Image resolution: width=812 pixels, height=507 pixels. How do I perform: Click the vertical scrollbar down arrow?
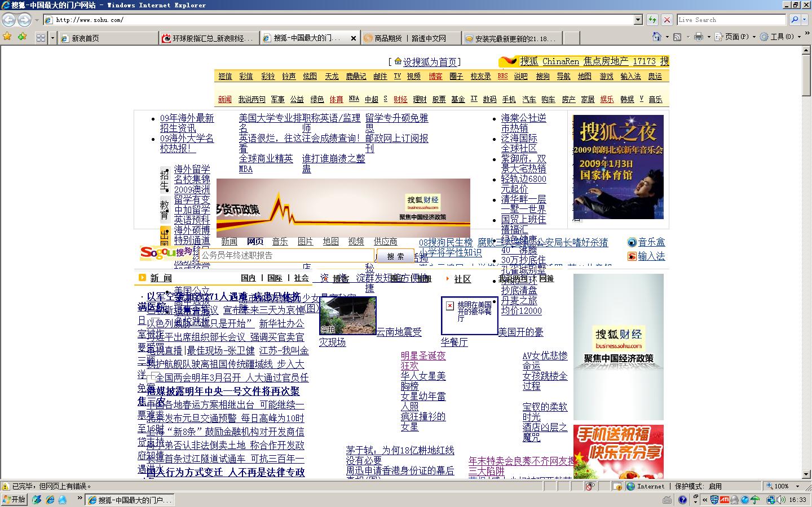806,474
